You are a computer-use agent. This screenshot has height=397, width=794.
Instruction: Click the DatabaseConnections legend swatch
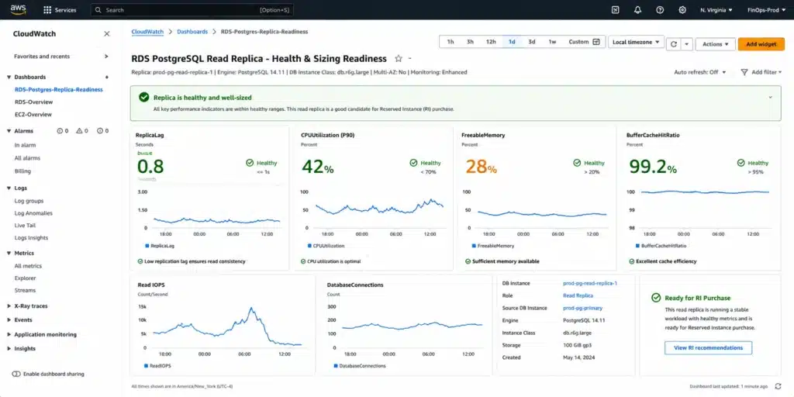(336, 366)
